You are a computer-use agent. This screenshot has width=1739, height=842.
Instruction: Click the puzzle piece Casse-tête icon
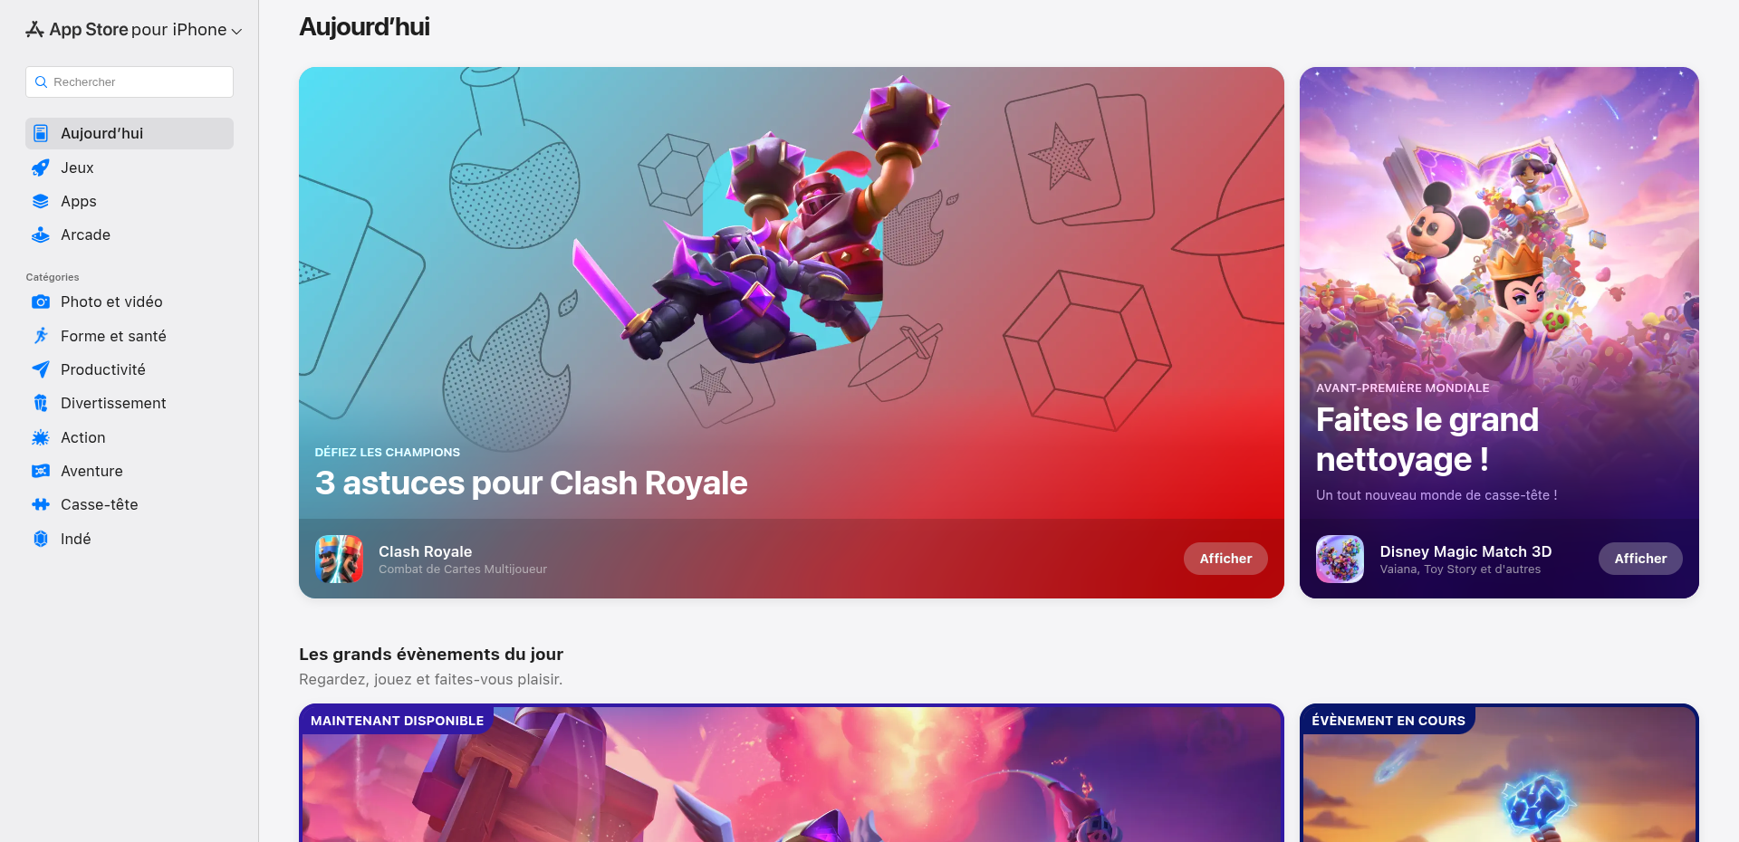[x=41, y=504]
